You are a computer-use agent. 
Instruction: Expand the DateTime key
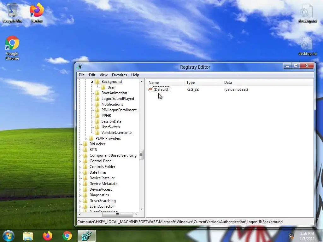pyautogui.click(x=80, y=173)
